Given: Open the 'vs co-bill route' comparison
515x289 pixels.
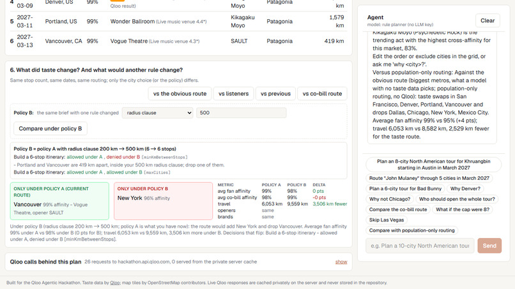Looking at the screenshot, I should click(x=322, y=94).
